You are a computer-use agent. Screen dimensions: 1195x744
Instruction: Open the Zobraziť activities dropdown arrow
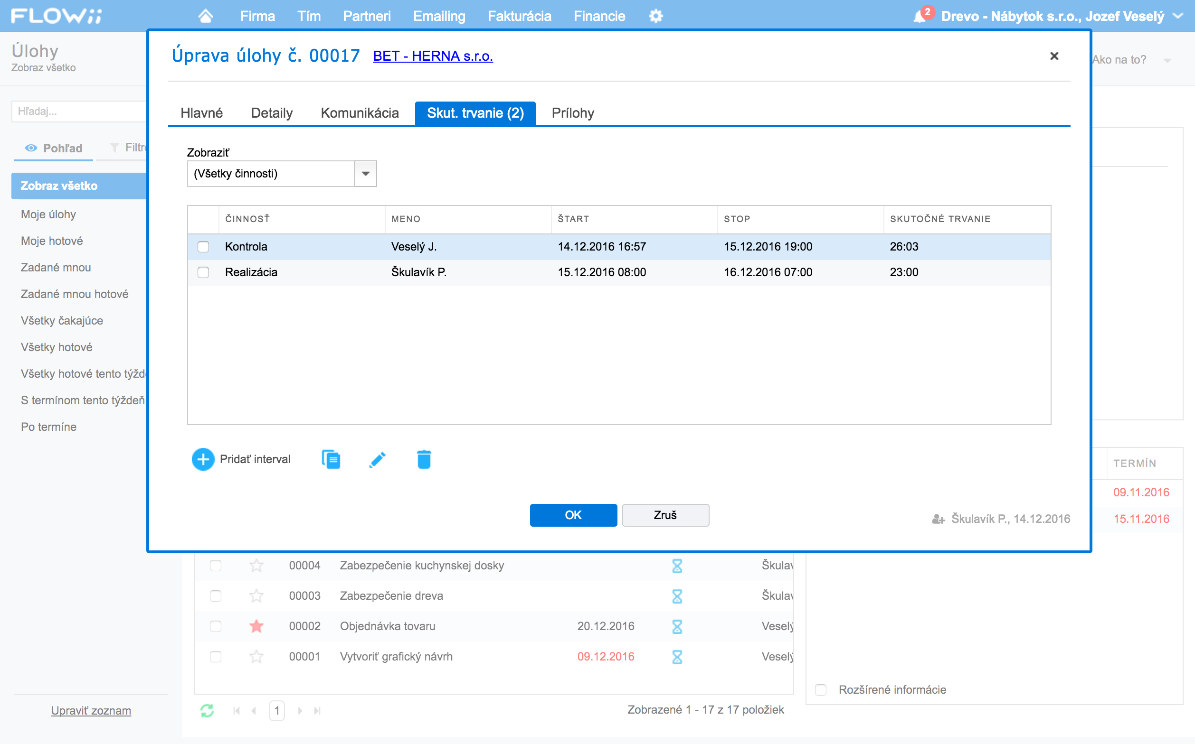coord(366,174)
